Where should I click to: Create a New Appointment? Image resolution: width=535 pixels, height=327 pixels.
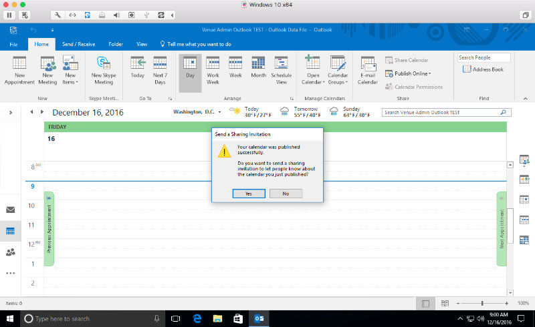pos(19,71)
